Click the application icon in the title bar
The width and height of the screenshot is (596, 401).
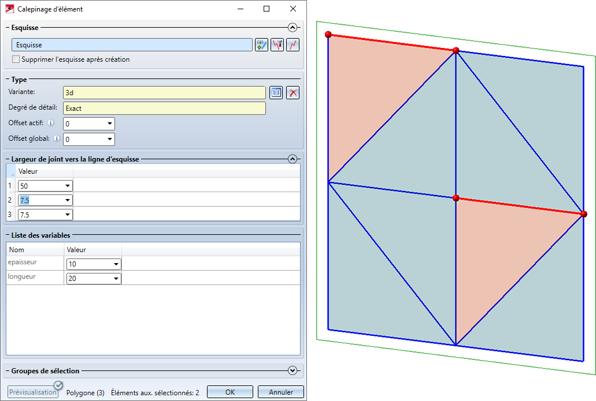tap(9, 9)
